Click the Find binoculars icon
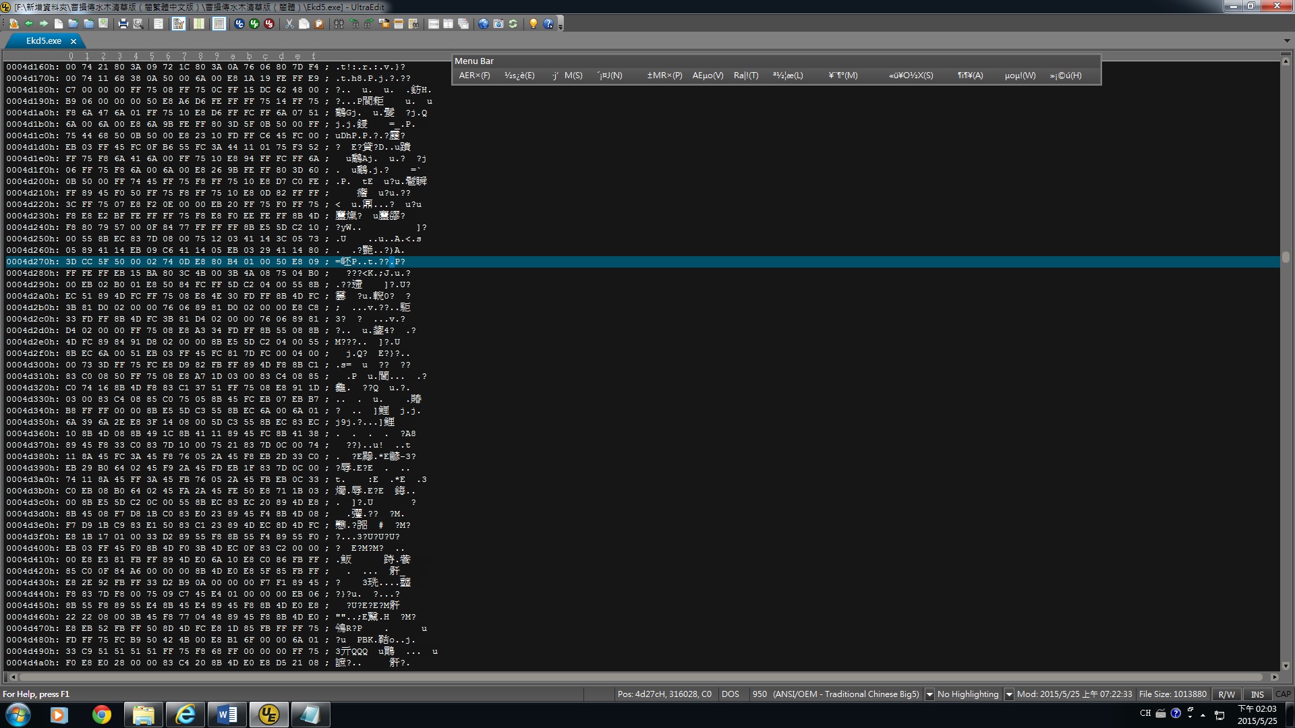The width and height of the screenshot is (1295, 728). (x=339, y=24)
